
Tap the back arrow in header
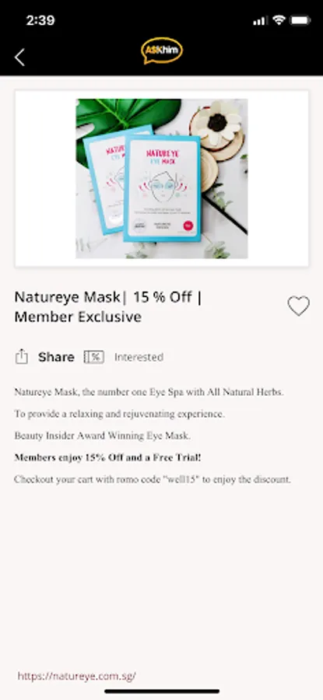coord(19,57)
